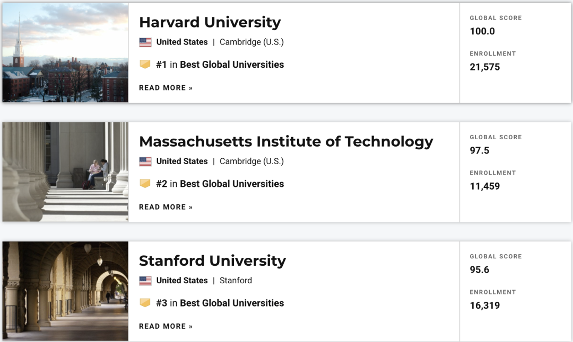
Task: Click the MIT columns photo thumbnail
Action: (65, 172)
